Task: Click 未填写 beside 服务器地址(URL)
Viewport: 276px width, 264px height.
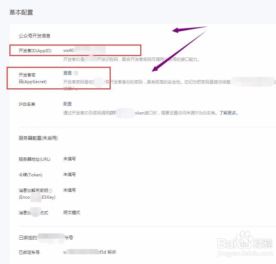Action: coord(69,159)
